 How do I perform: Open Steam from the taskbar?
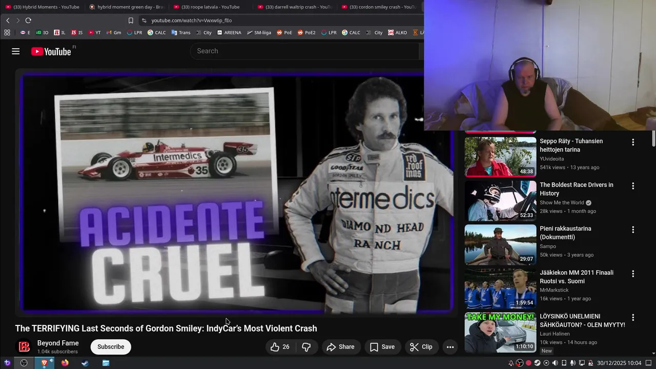pos(85,363)
